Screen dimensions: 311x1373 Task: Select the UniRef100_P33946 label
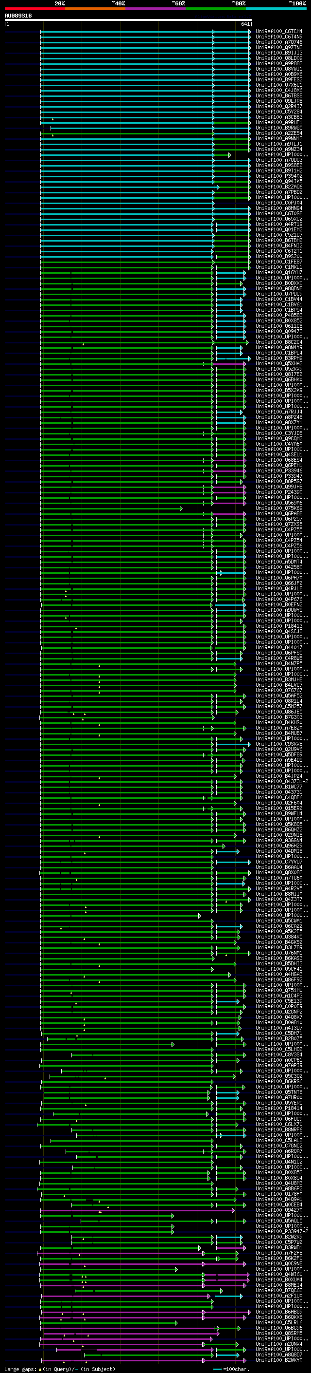tap(279, 471)
